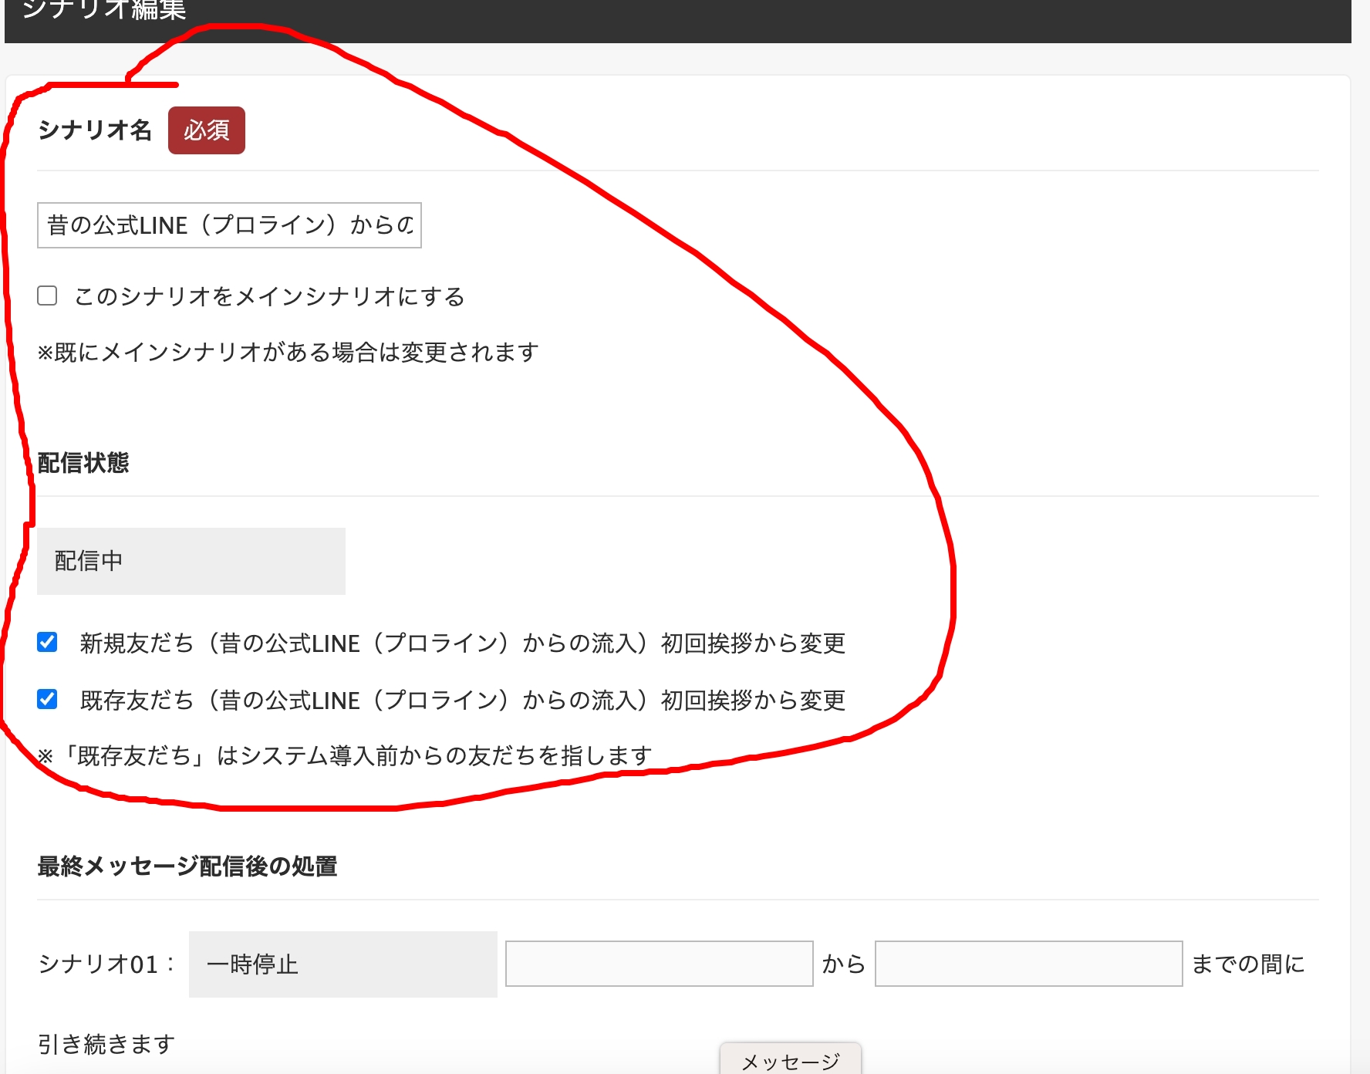Click the 最終メッセージ配信後の処置 heading

coord(187,866)
